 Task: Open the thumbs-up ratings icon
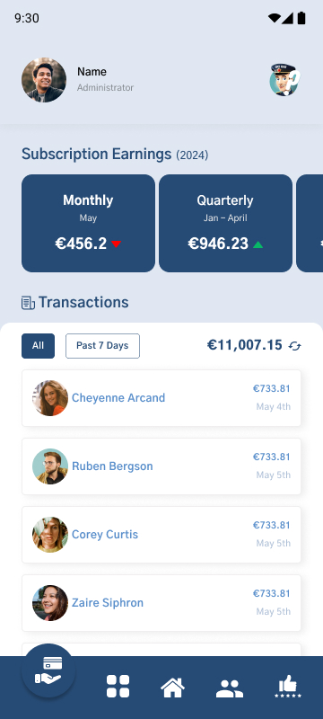coord(288,687)
